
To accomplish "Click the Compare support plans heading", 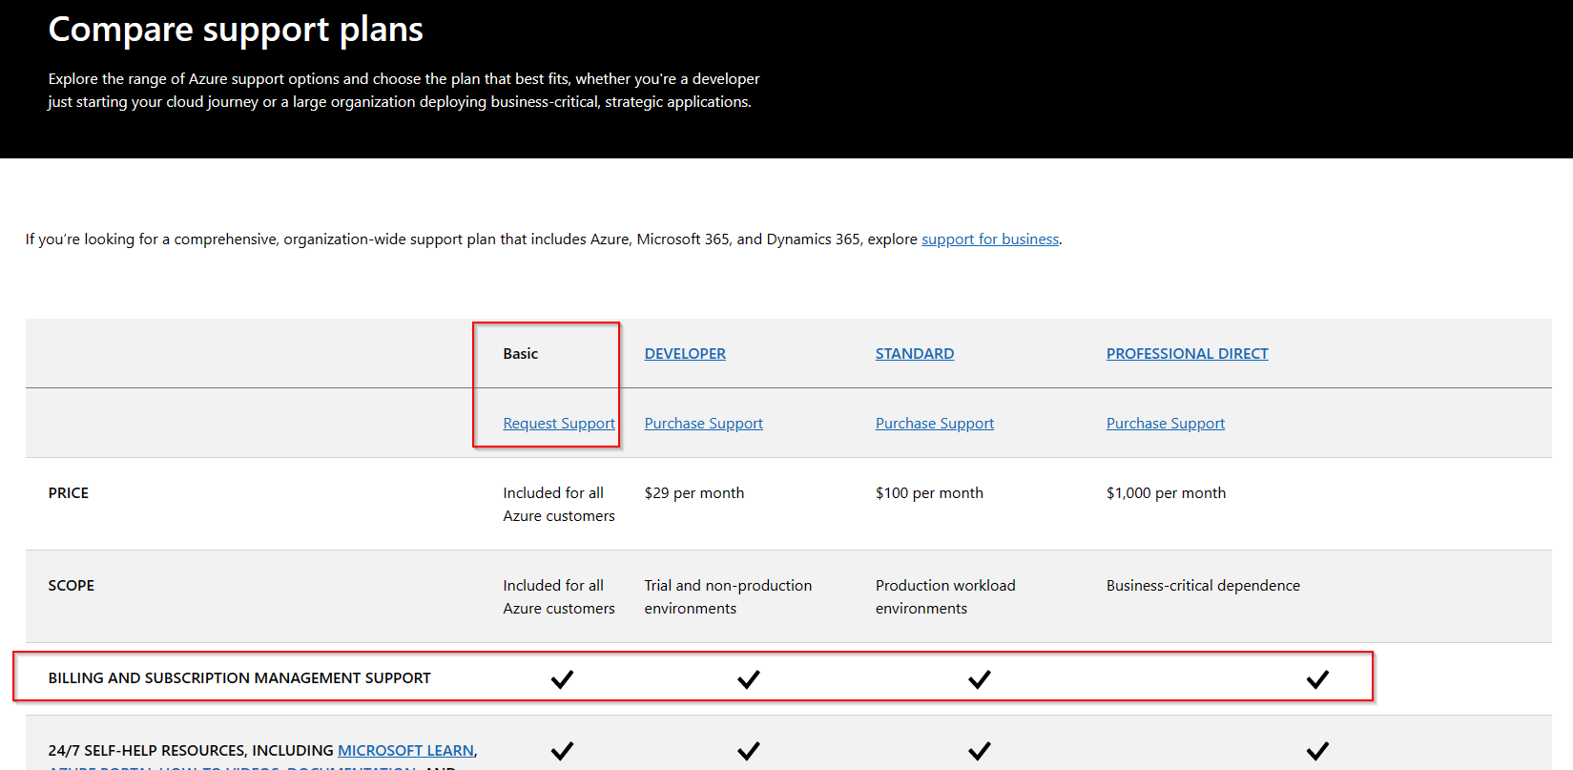I will 236,30.
